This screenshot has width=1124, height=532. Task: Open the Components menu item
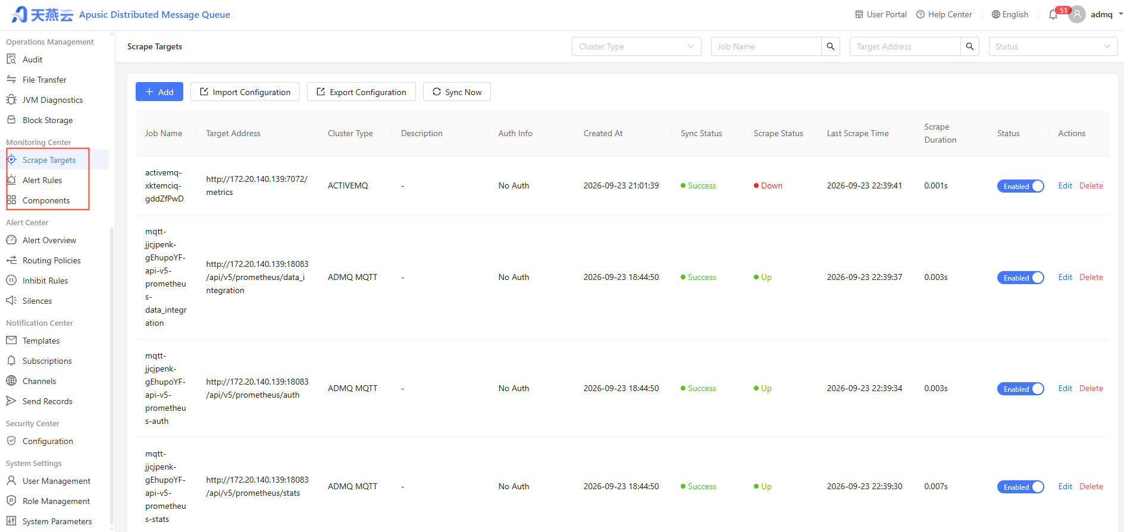[46, 200]
